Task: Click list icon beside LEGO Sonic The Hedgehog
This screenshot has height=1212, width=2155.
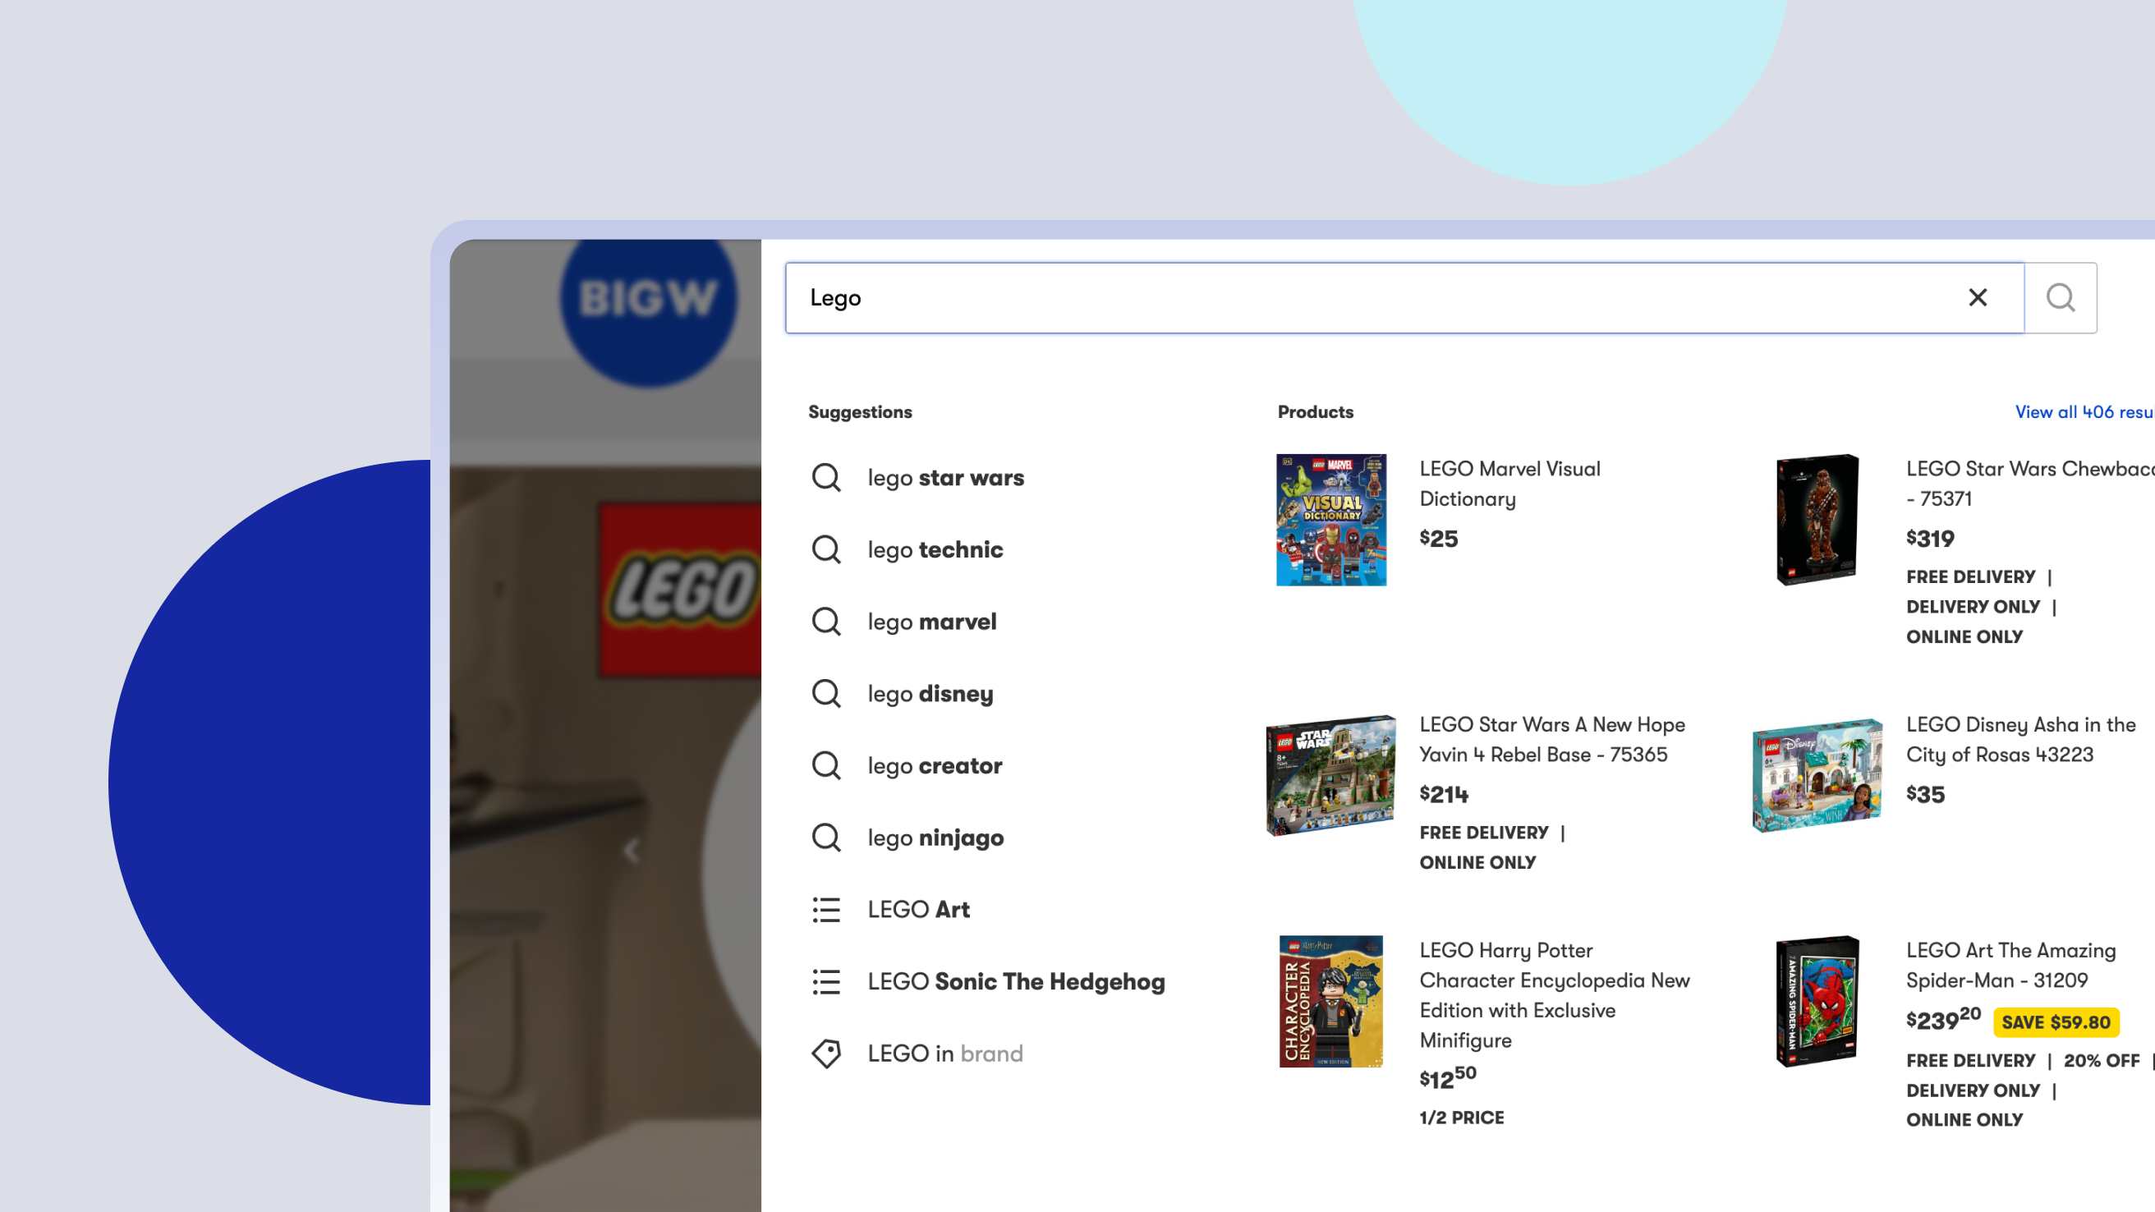Action: [826, 981]
